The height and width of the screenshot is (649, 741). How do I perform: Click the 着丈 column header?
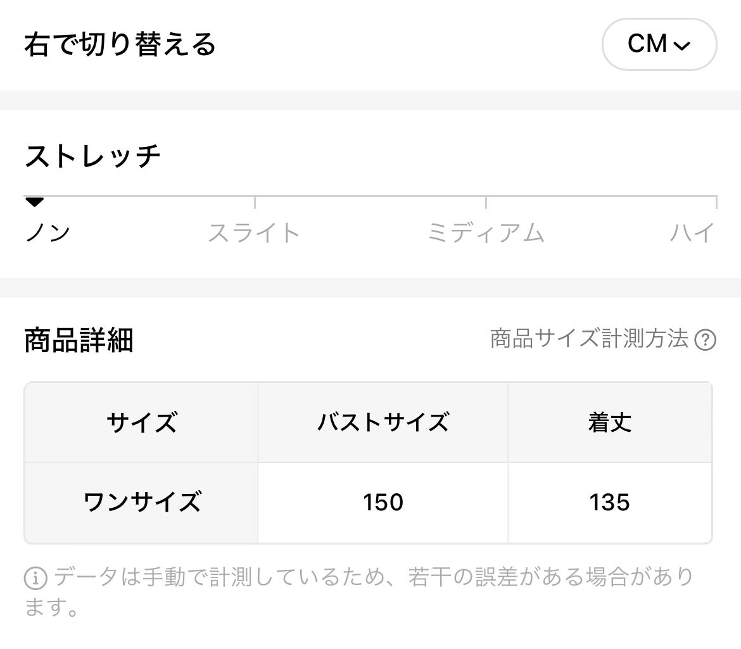(x=609, y=422)
